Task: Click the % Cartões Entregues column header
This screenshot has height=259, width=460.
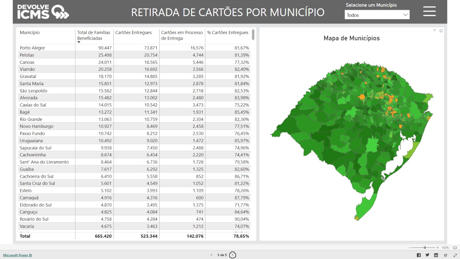Action: pos(227,33)
